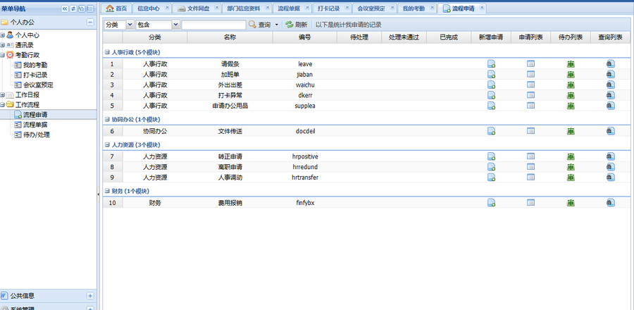Expand the 公共信息 panel
Viewport: 634px width, 310px height.
[90, 296]
